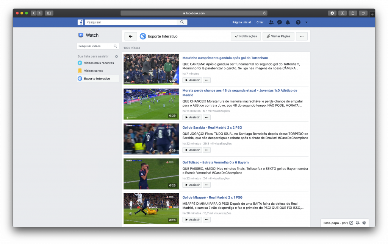Screen dimensions: 388x244
Task: Open new Safari tab plus button
Action: pos(372,15)
